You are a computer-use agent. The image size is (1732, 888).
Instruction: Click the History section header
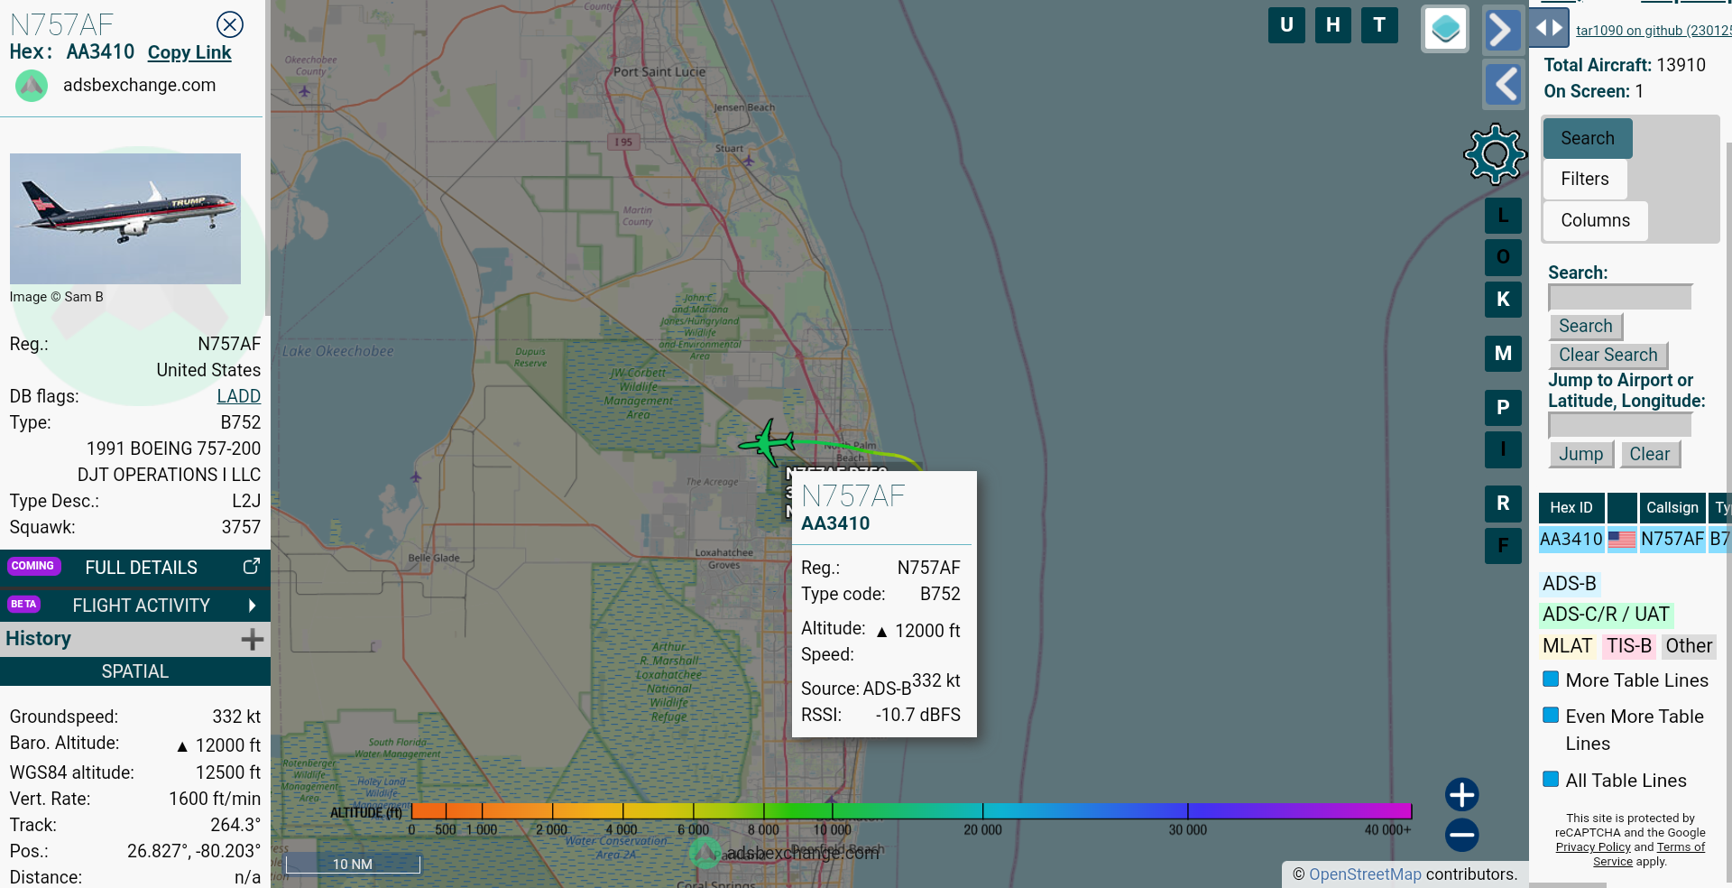coord(135,639)
